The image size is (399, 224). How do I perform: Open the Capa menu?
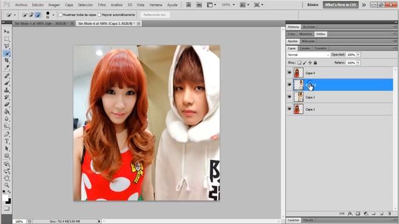tap(69, 5)
